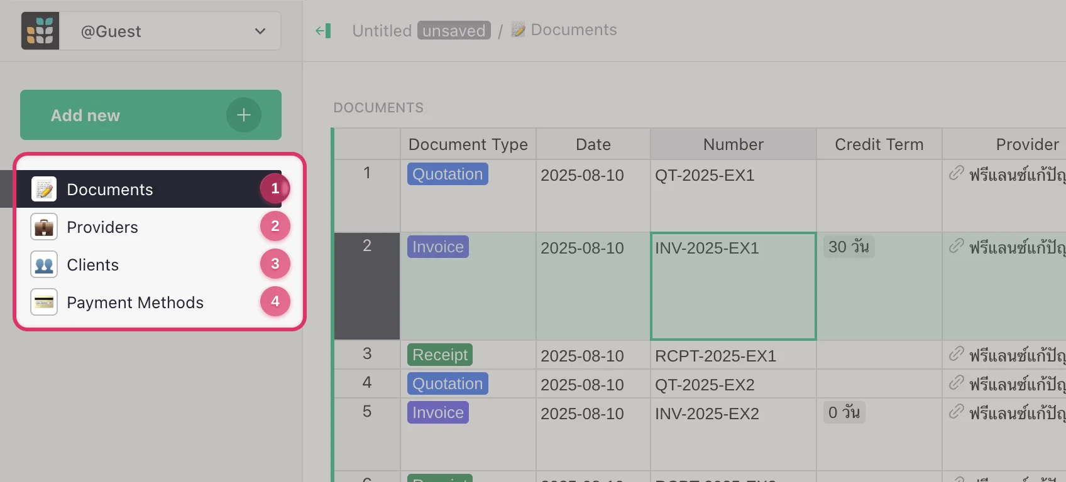1066x482 pixels.
Task: Click the 30 วัน credit term cell
Action: pos(849,247)
